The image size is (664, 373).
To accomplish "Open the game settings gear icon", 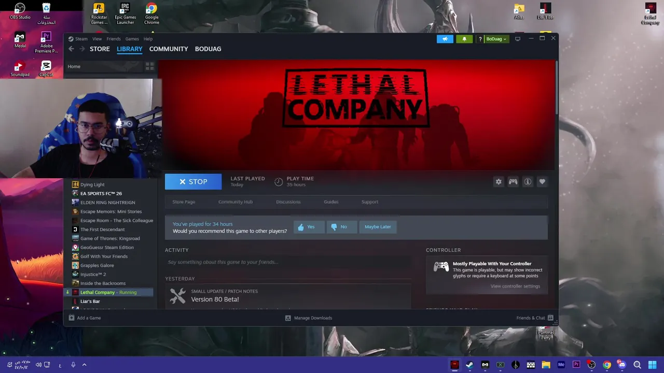I will coord(499,182).
